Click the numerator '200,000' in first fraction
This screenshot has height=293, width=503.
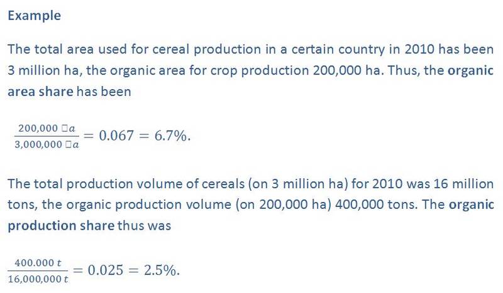38,128
